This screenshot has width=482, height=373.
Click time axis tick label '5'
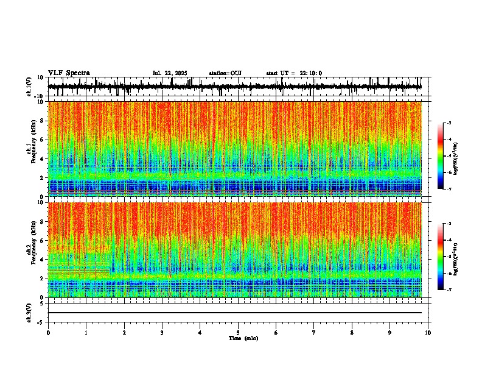(238, 333)
